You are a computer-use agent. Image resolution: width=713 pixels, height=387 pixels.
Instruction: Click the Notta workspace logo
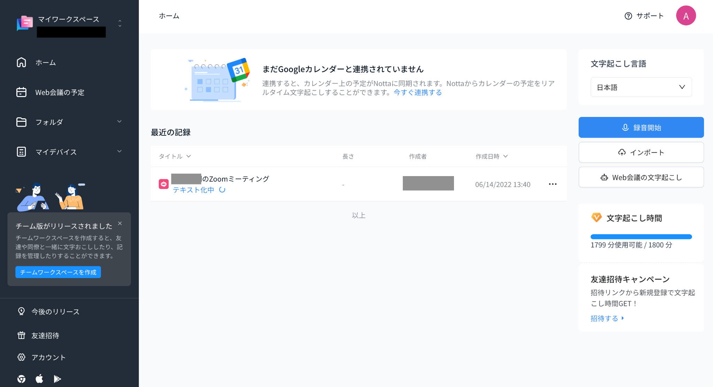click(25, 23)
